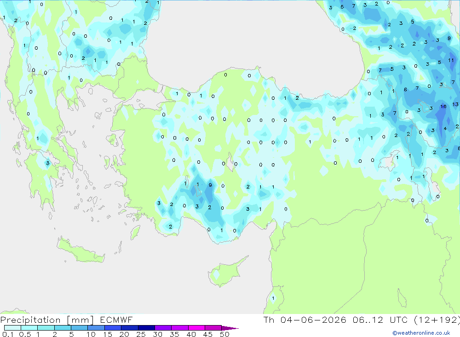
Task: Click the 'UTC' label
Action: point(399,320)
